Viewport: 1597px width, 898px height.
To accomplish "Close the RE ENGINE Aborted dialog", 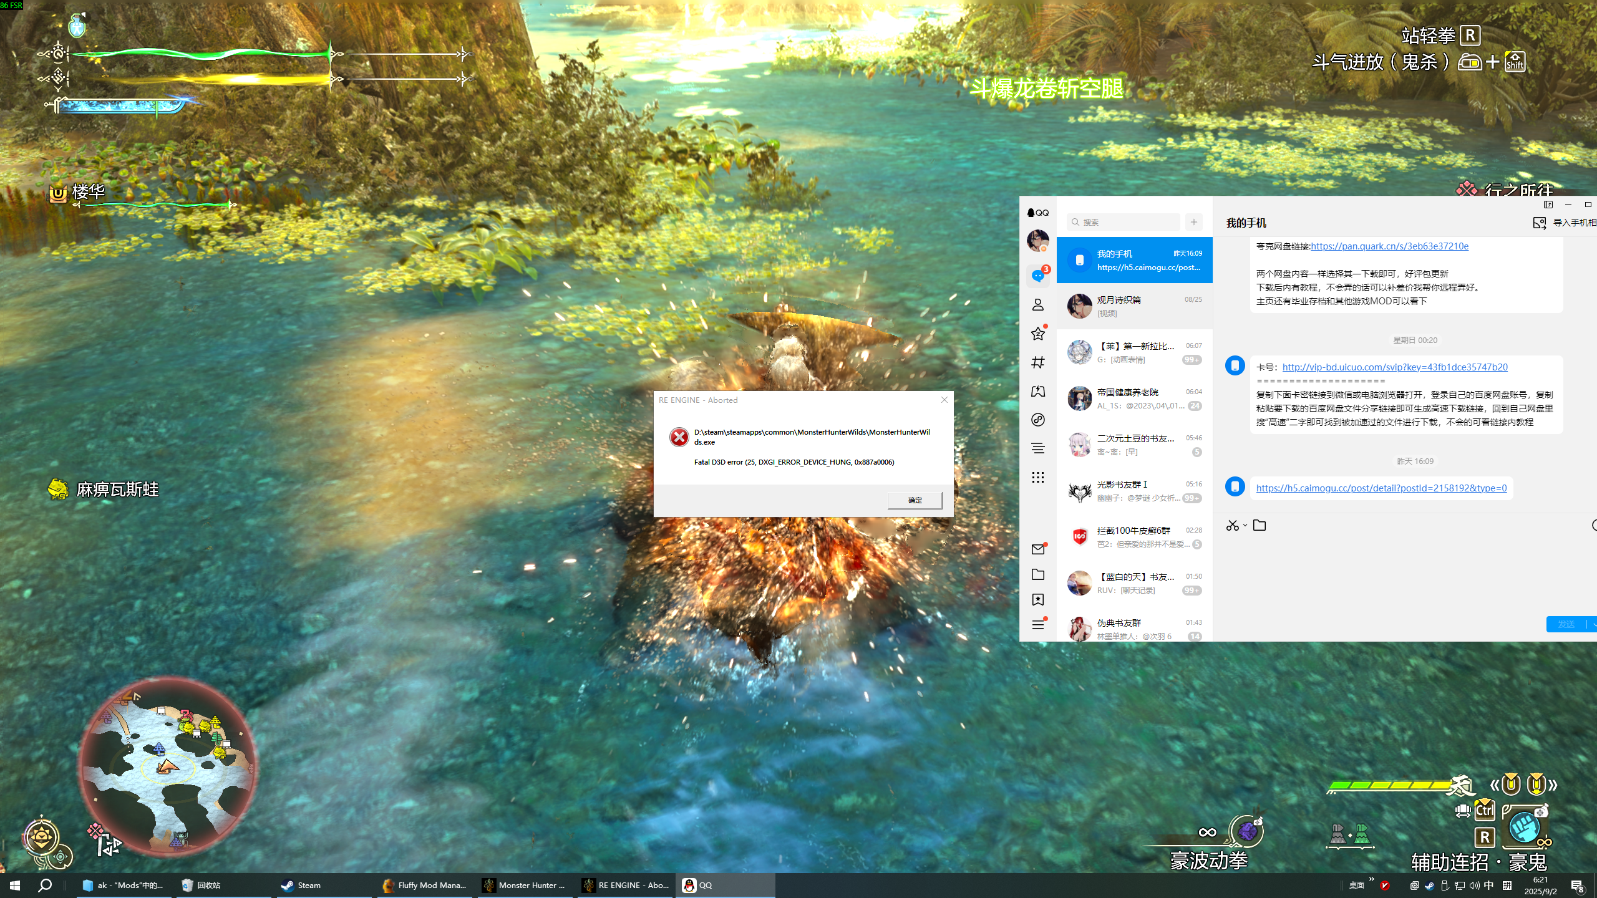I will tap(944, 400).
